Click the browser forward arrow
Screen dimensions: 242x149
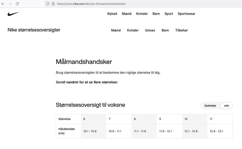pos(10,4)
